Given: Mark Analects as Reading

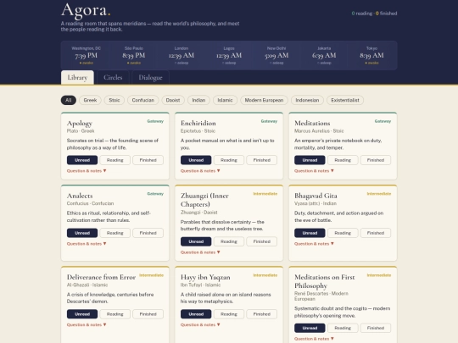Looking at the screenshot, I should click(x=114, y=233).
